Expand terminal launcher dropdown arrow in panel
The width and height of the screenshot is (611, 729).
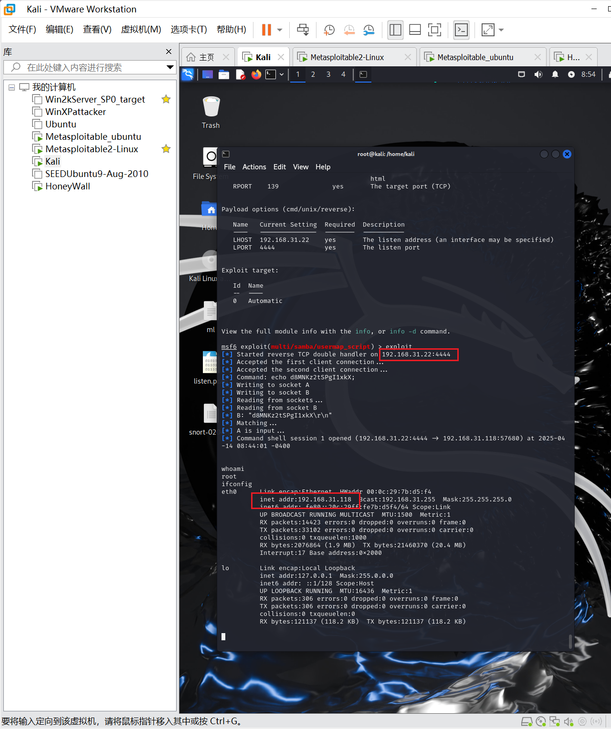click(282, 74)
